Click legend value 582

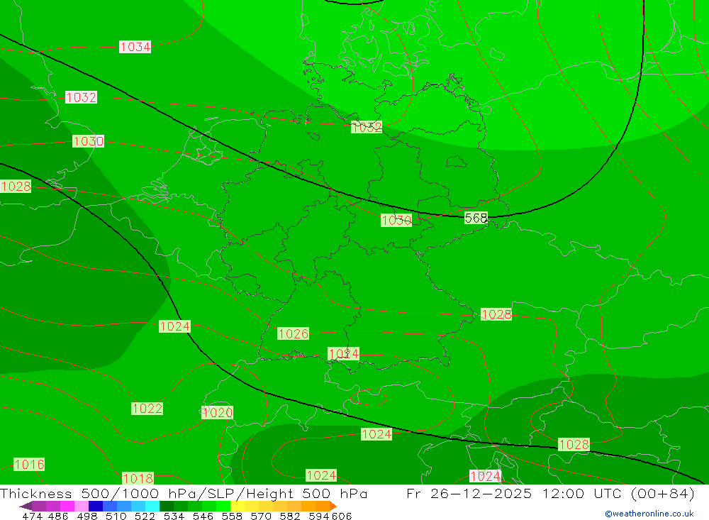[289, 516]
